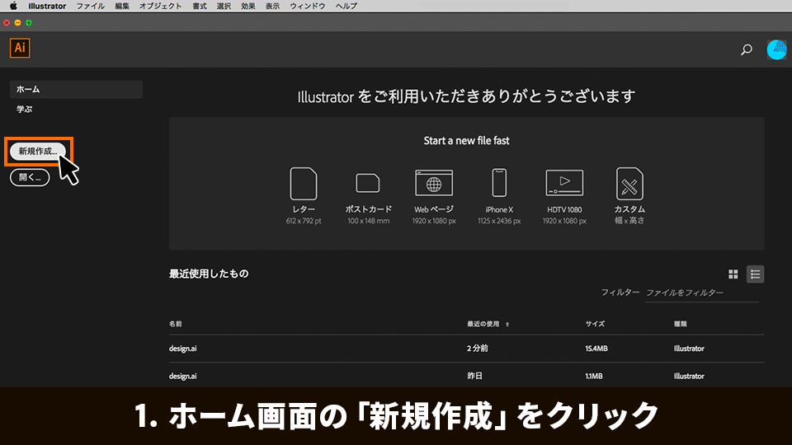Click the 15.4MB size cell
Image resolution: width=792 pixels, height=445 pixels.
(596, 349)
